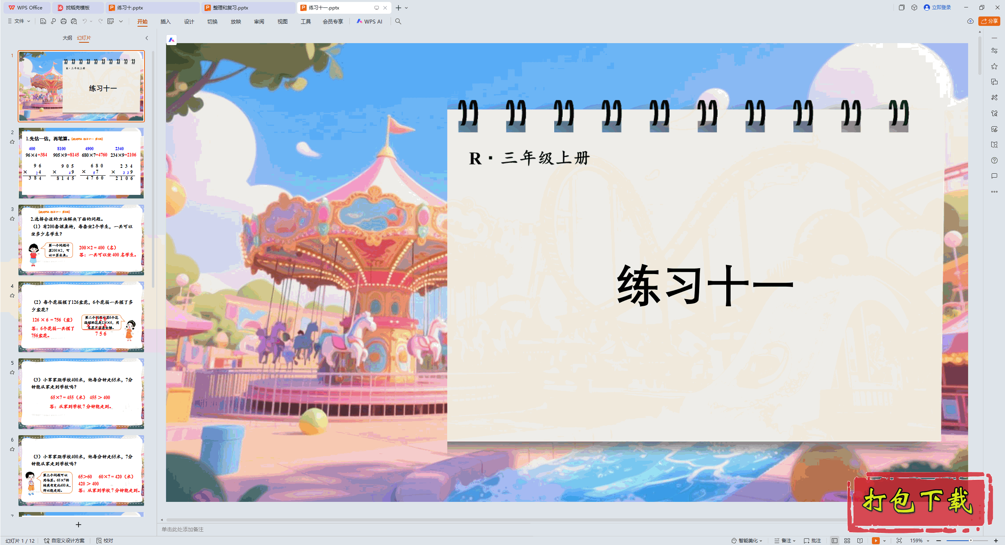
Task: Switch to slide sorter grid view
Action: 847,540
